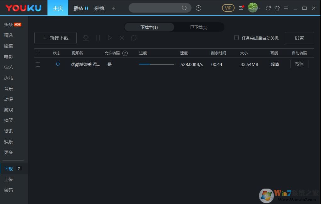Viewport: 321px width, 204px height.
Task: Select the checkbox of the 优酷粉综季 task
Action: [38, 64]
